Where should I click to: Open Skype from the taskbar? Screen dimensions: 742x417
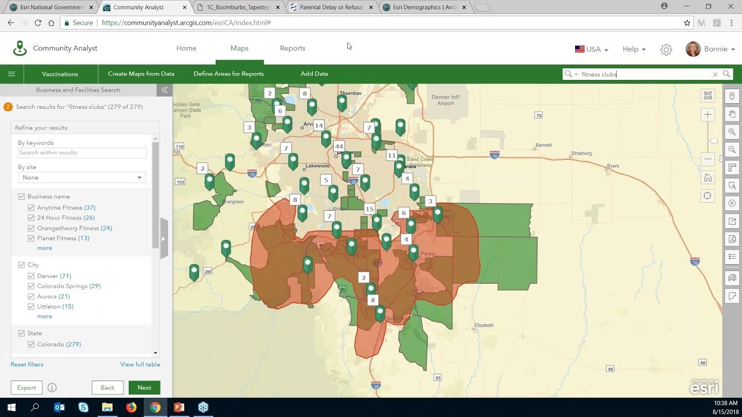(x=83, y=407)
